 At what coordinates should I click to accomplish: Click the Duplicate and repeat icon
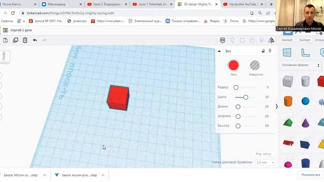coord(16,40)
